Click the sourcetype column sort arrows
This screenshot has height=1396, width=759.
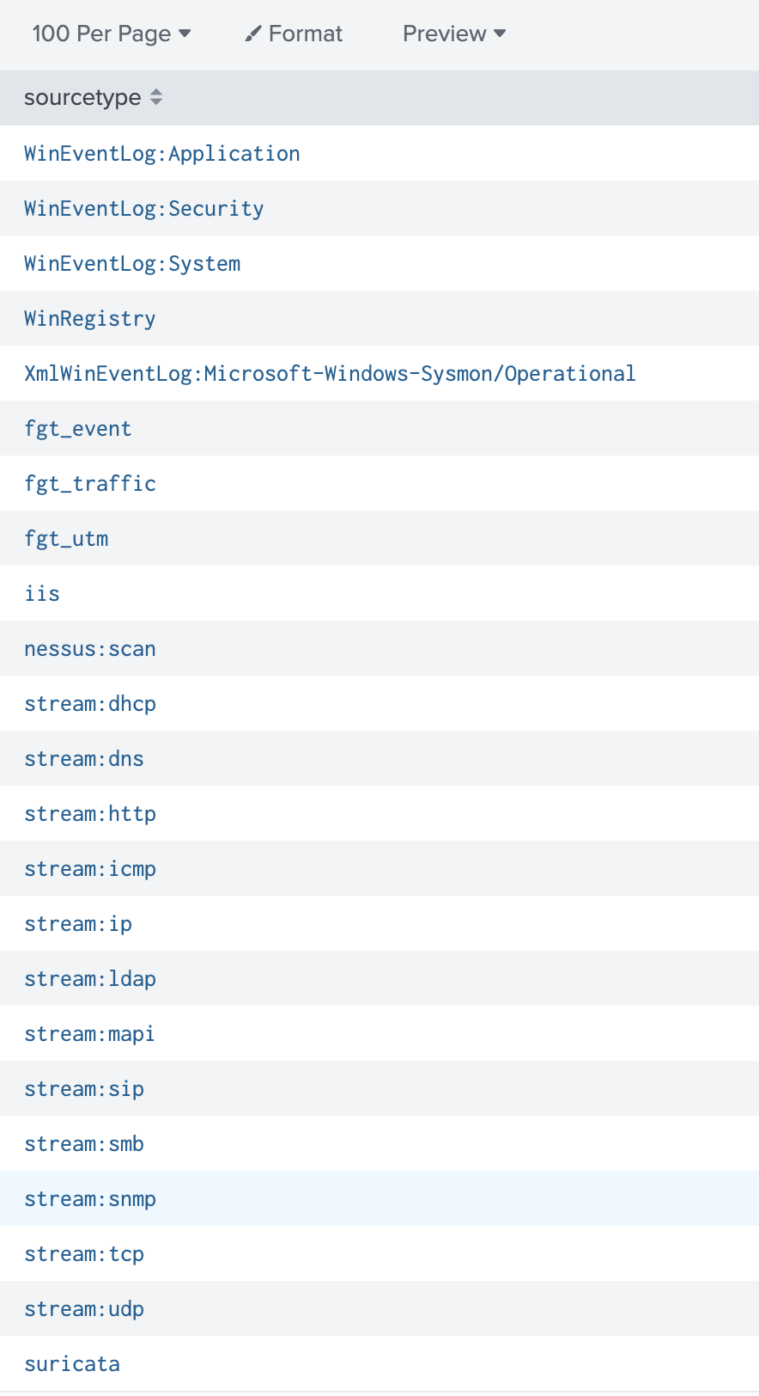pyautogui.click(x=156, y=97)
